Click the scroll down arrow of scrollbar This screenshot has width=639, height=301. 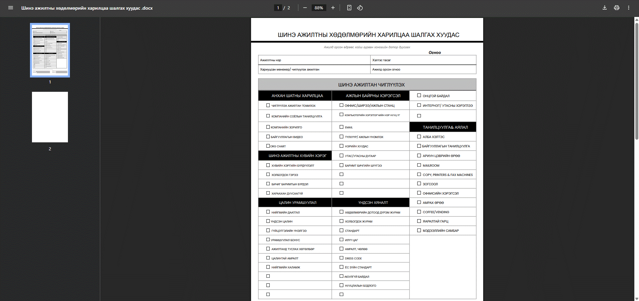click(637, 299)
